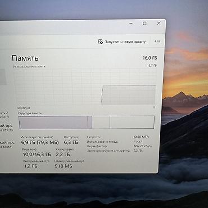Click the standby segment of memory composition bar
This screenshot has width=208, height=208.
coord(101,123)
